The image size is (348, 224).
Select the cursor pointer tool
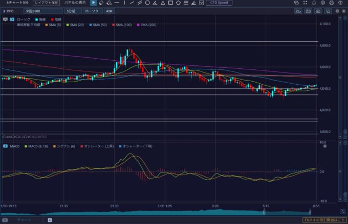93,3
